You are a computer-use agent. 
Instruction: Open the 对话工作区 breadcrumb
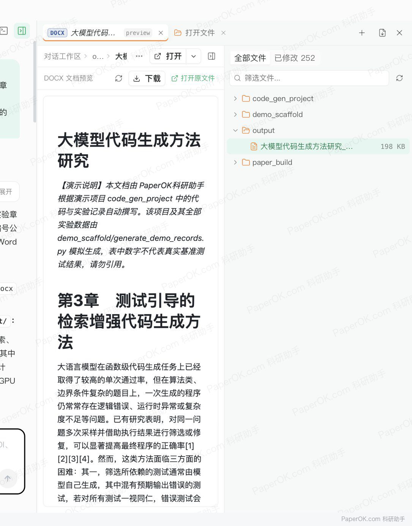[62, 56]
